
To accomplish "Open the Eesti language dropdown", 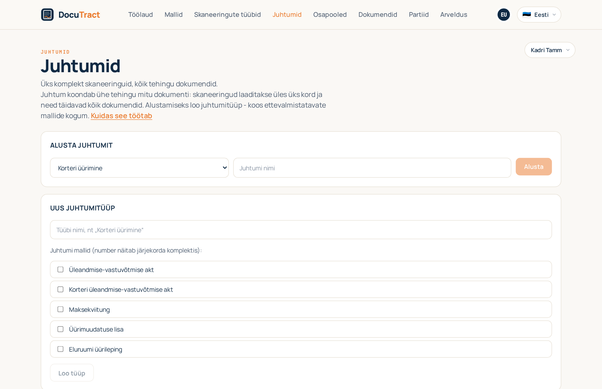I will (x=539, y=15).
